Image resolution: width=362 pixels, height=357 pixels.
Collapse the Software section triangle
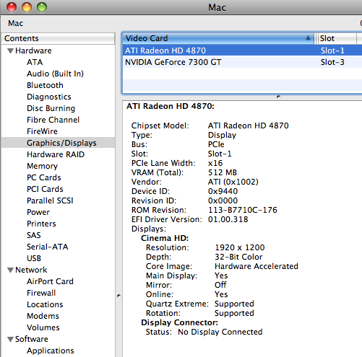10,340
